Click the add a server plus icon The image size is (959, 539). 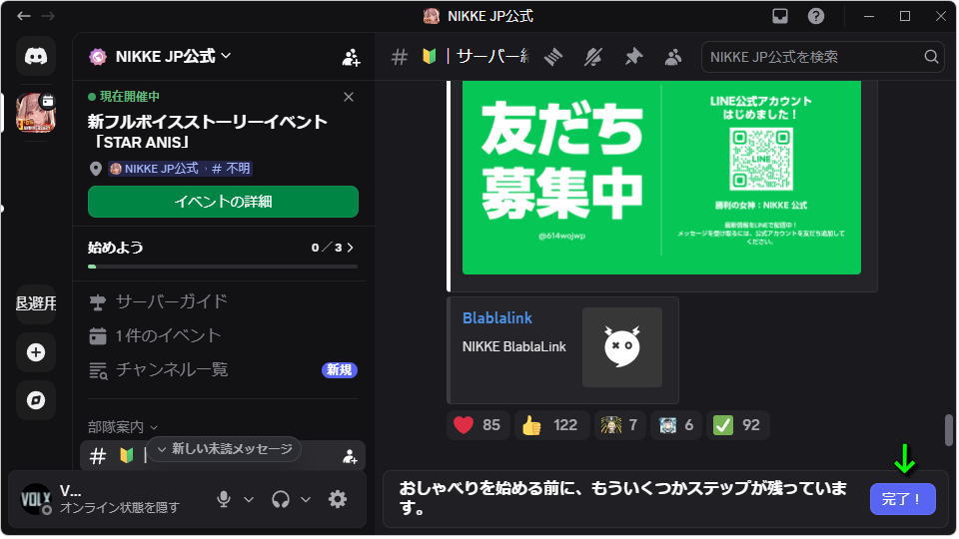(36, 352)
